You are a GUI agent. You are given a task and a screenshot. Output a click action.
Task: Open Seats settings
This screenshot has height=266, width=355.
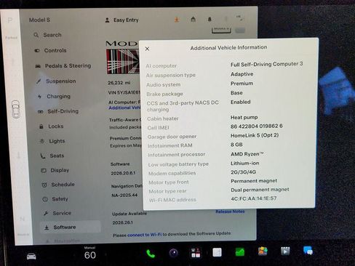52,156
